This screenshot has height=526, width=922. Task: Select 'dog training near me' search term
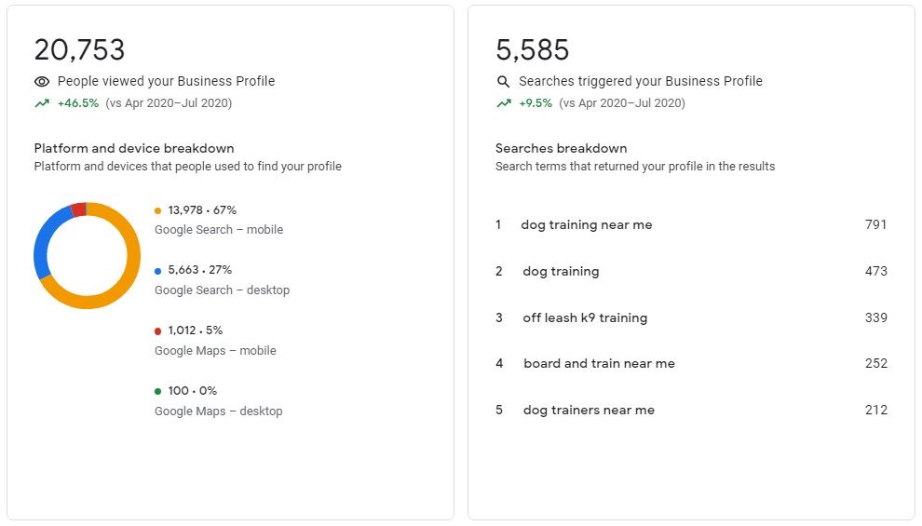pyautogui.click(x=586, y=224)
